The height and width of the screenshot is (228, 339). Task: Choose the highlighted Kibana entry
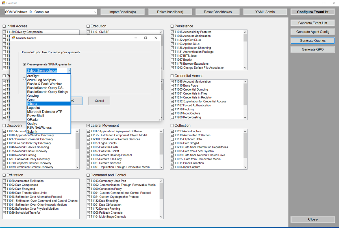48,104
